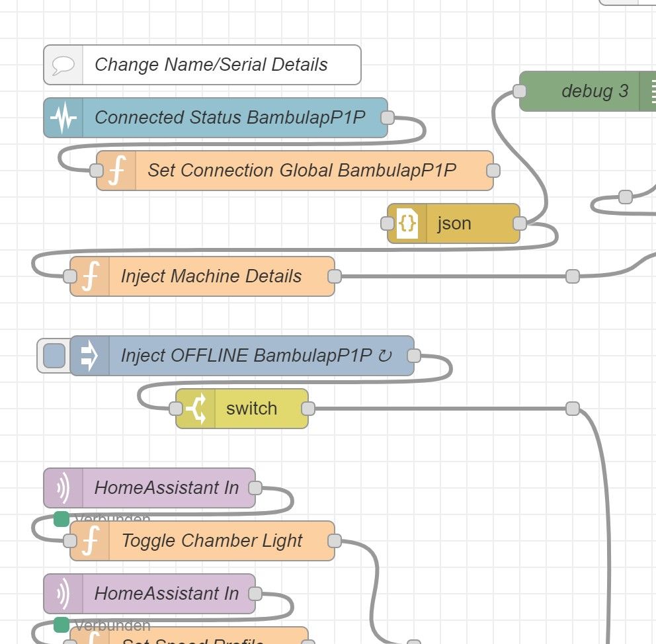Click output port of first HomeAssistant In node
This screenshot has height=644, width=656.
click(x=255, y=488)
